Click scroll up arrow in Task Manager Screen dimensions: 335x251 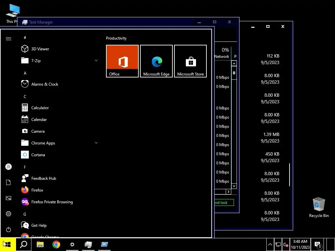tap(234, 63)
